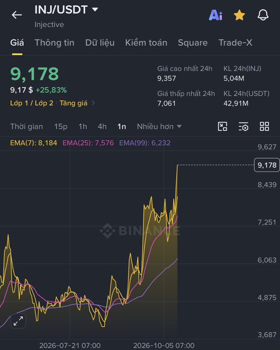Screen dimensions: 280x350
Task: Click the +25,83% change value
Action: [x=51, y=90]
